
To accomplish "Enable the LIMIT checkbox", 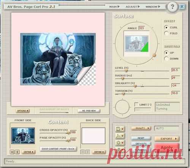I will pos(136,105).
